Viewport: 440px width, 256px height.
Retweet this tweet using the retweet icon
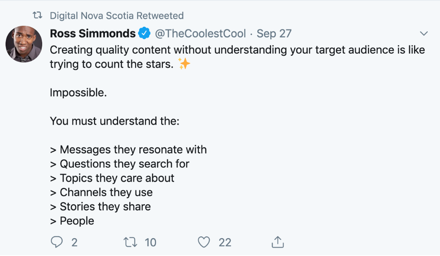point(130,242)
